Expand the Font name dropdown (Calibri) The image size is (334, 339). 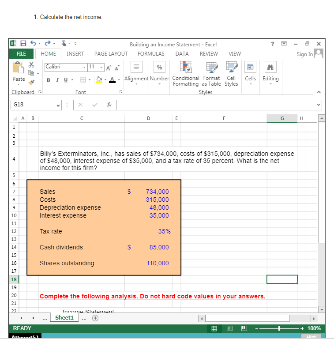tap(84, 68)
